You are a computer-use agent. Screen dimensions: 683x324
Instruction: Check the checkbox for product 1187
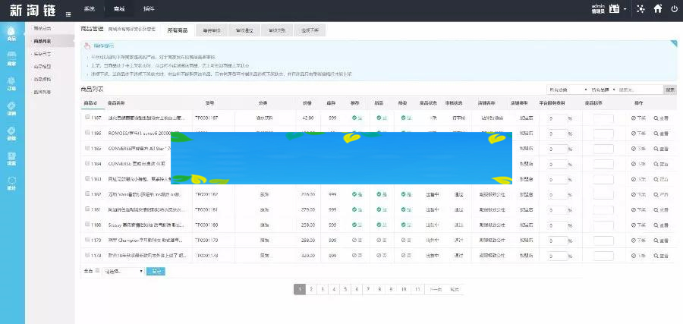(87, 118)
